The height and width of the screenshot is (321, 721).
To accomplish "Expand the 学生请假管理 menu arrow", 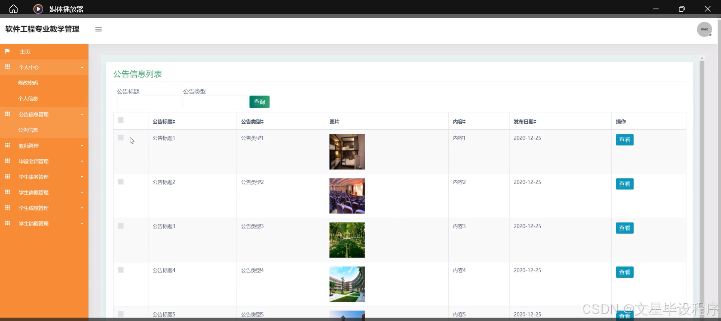I will click(x=82, y=192).
